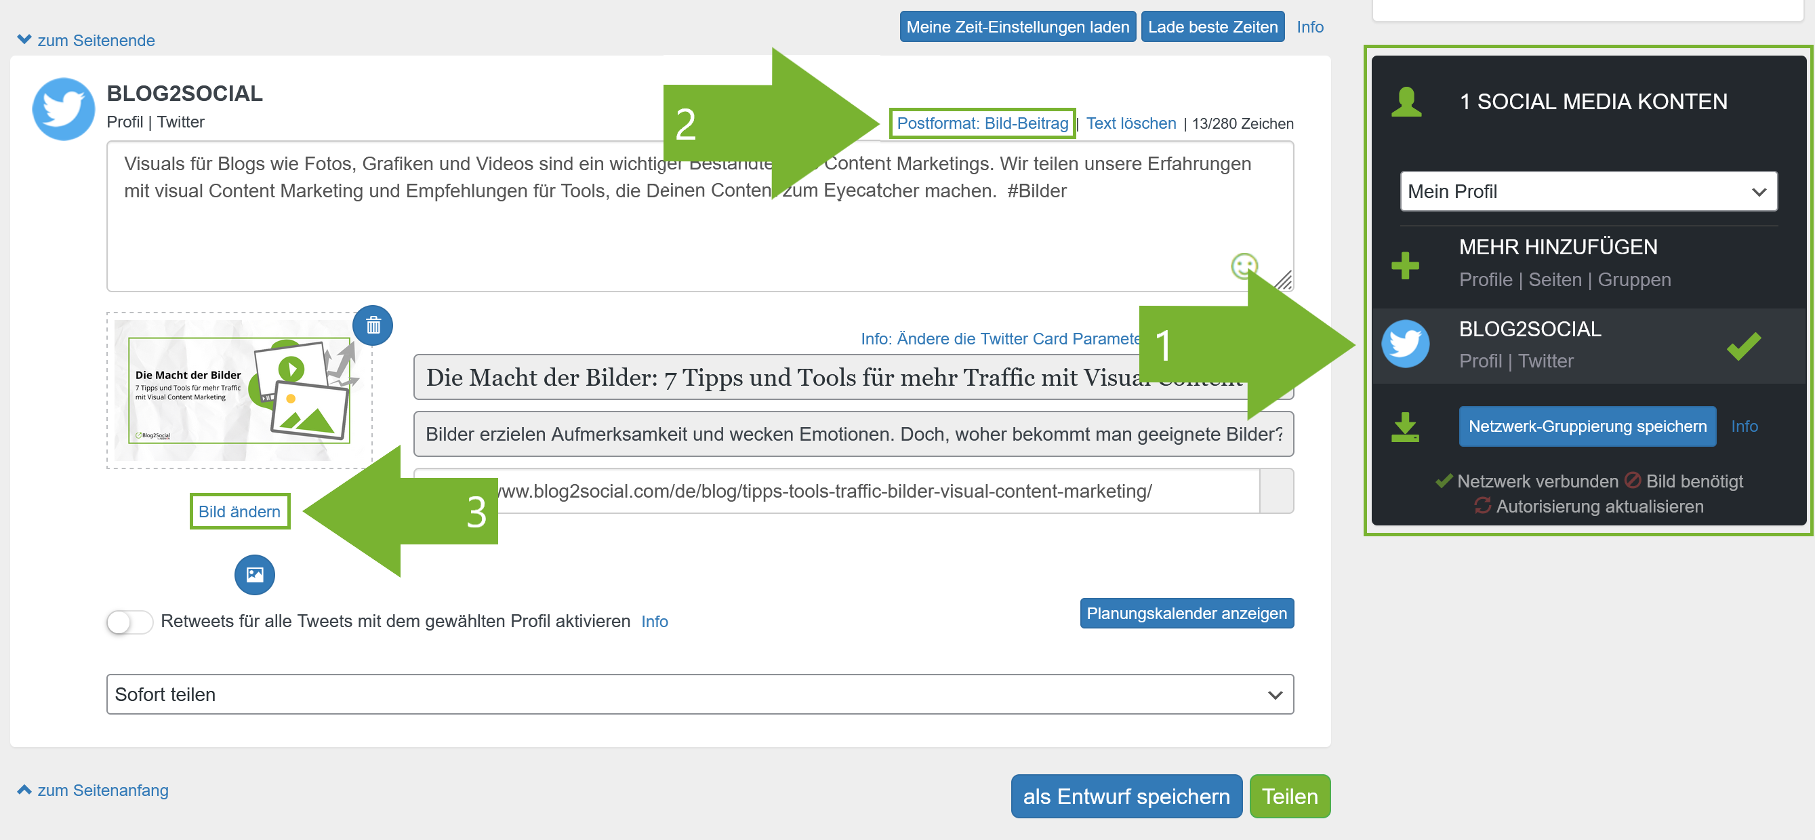Click the green plus icon for Mehr hinzufügen
The width and height of the screenshot is (1815, 840).
1405,266
